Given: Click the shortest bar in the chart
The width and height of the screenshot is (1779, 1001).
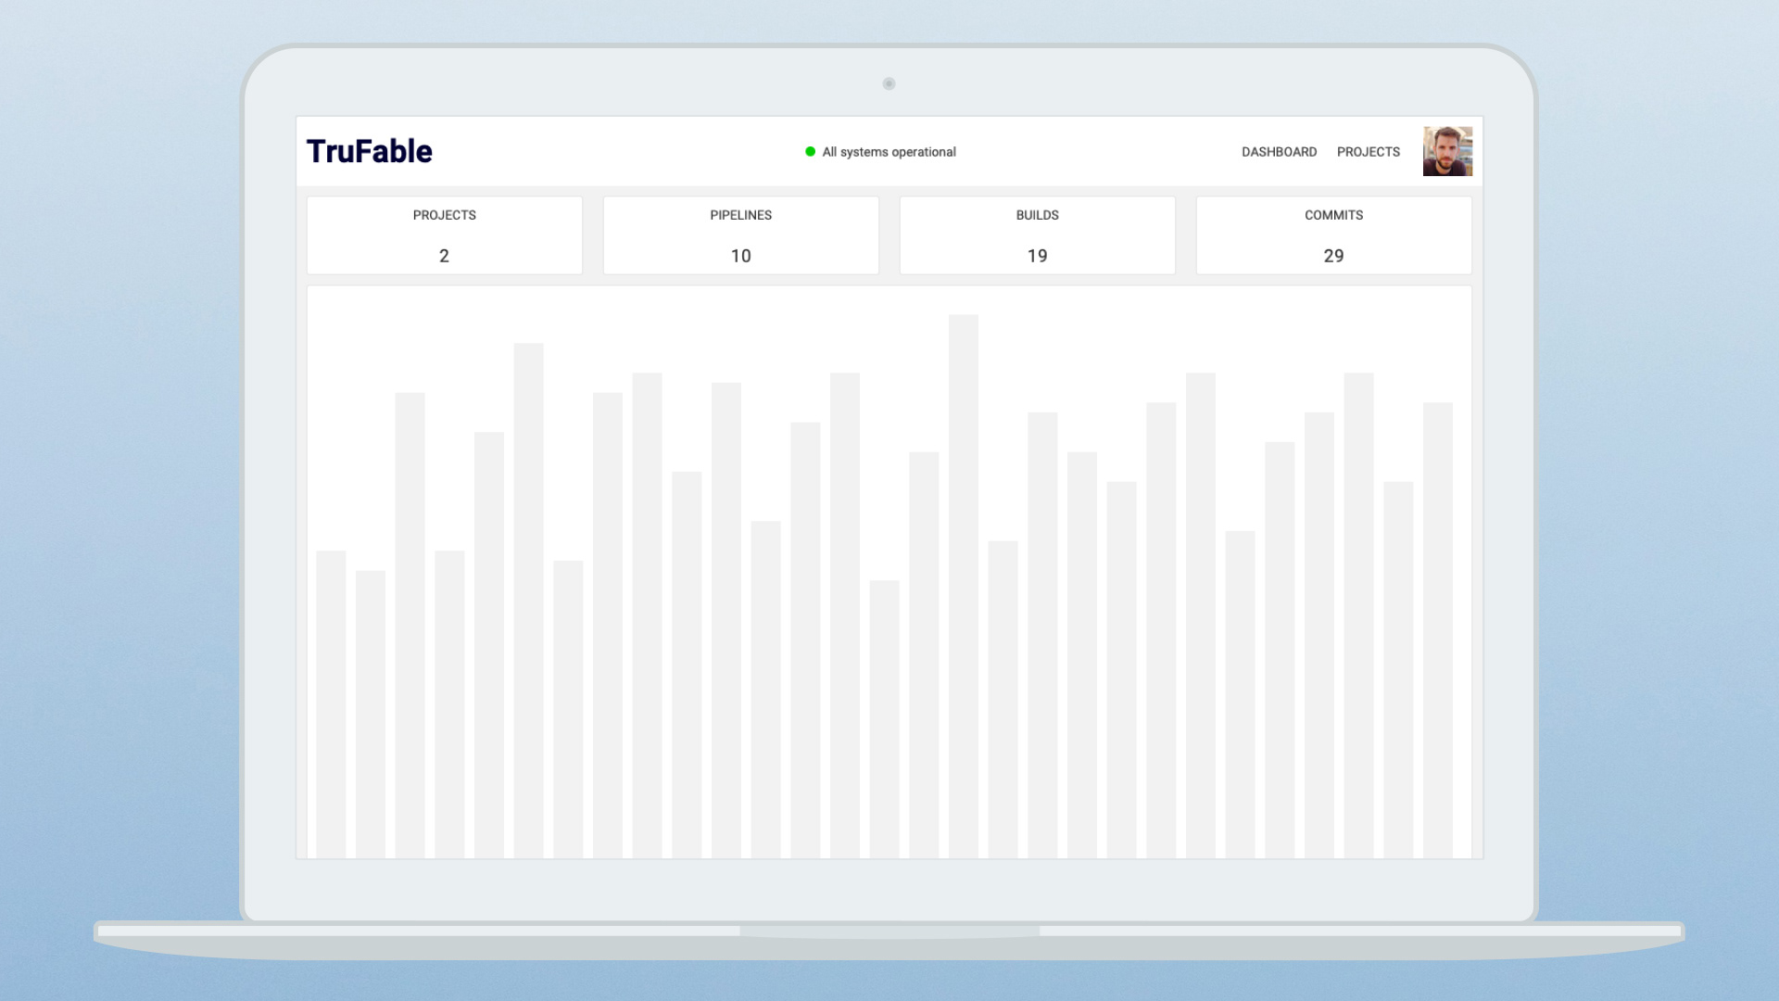Looking at the screenshot, I should 884,718.
